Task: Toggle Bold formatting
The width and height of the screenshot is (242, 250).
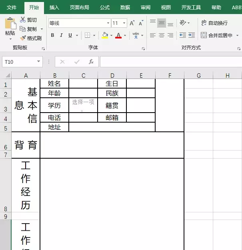Action: (52, 35)
